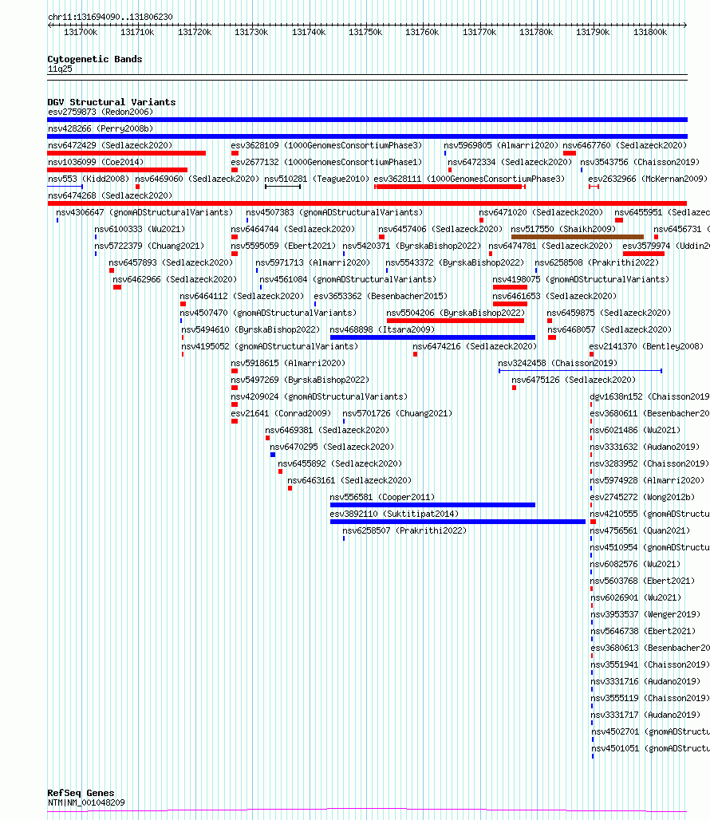The width and height of the screenshot is (710, 820).
Task: Click nsv6461653 (Sedlazeck2020) label
Action: (554, 296)
